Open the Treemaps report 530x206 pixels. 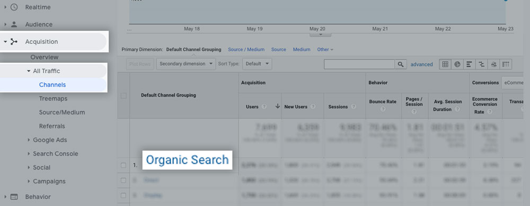(53, 99)
